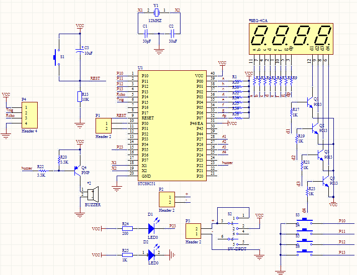Image resolution: width=357 pixels, height=275 pixels.
Task: Select ground symbol below the buzzer
Action: tap(80, 215)
